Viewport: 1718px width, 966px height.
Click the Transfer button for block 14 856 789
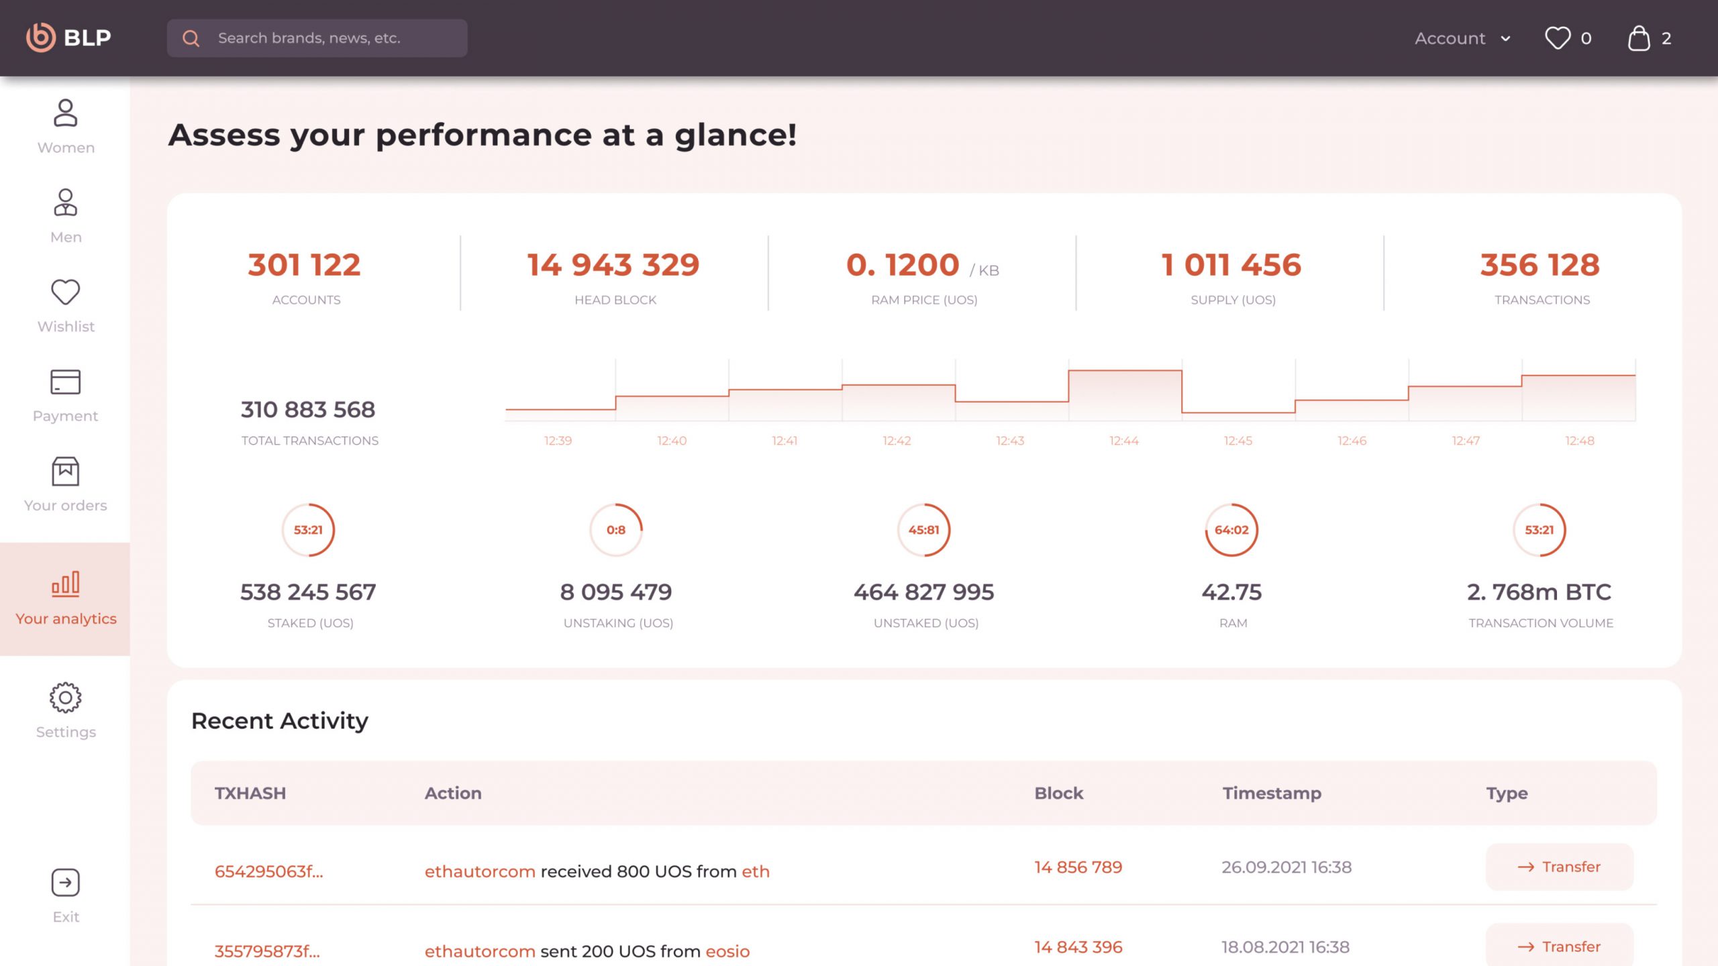pyautogui.click(x=1559, y=867)
